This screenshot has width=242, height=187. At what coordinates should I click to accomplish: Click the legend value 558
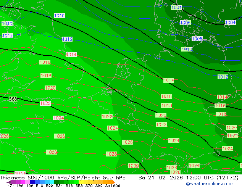click(x=79, y=185)
